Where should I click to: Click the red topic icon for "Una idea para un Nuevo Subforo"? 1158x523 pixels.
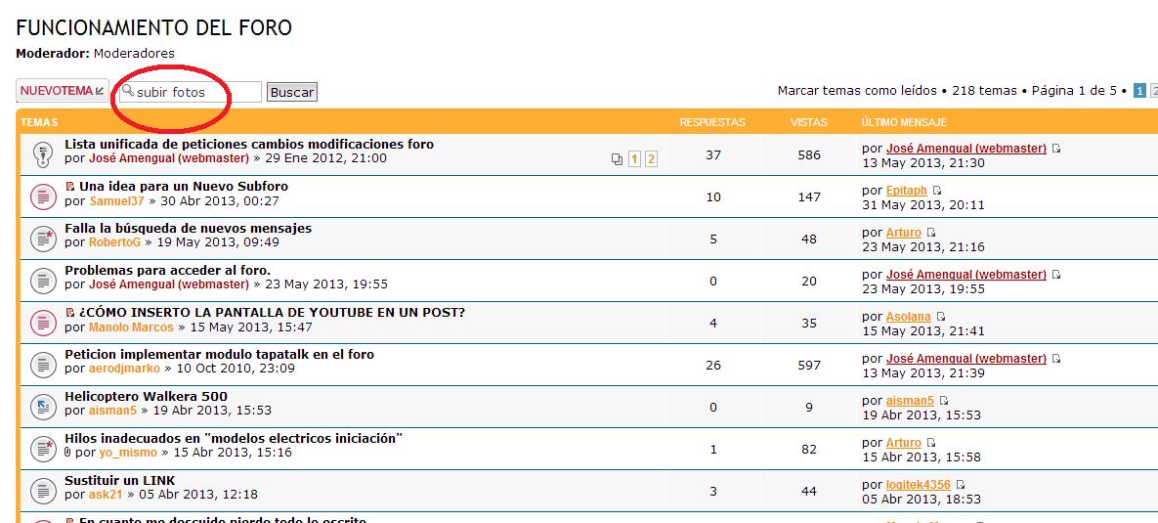point(41,196)
